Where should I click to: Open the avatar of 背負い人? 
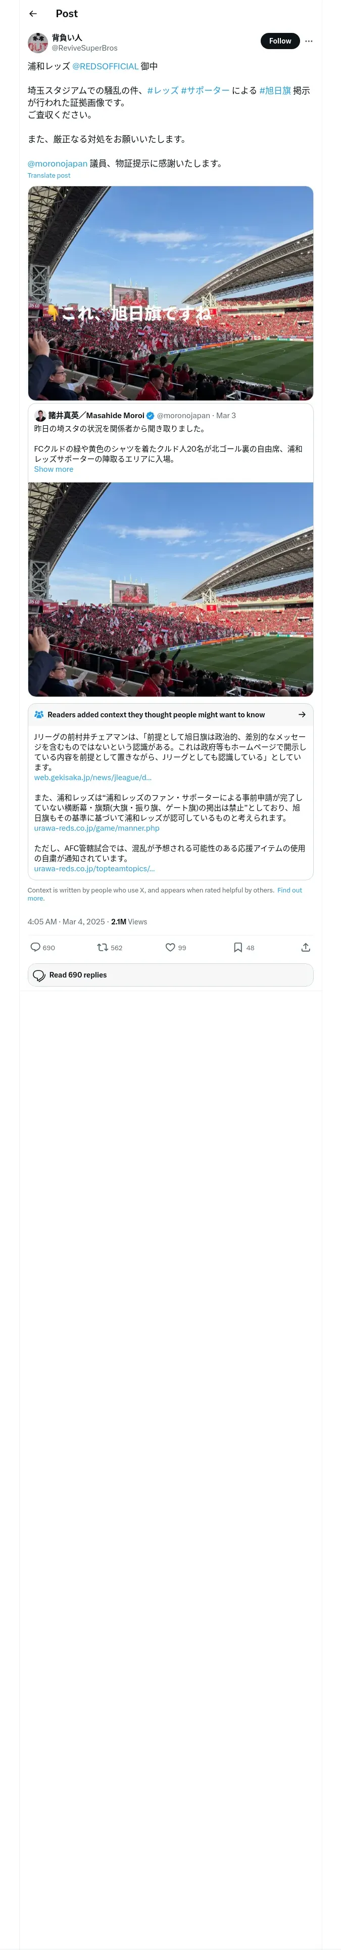click(38, 43)
